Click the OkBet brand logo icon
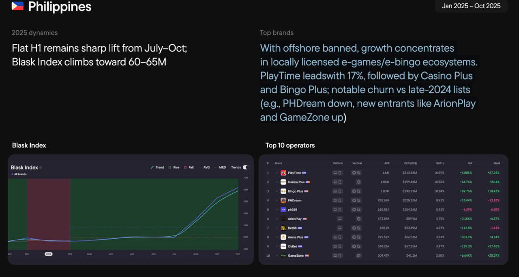519x277 pixels. (x=283, y=246)
